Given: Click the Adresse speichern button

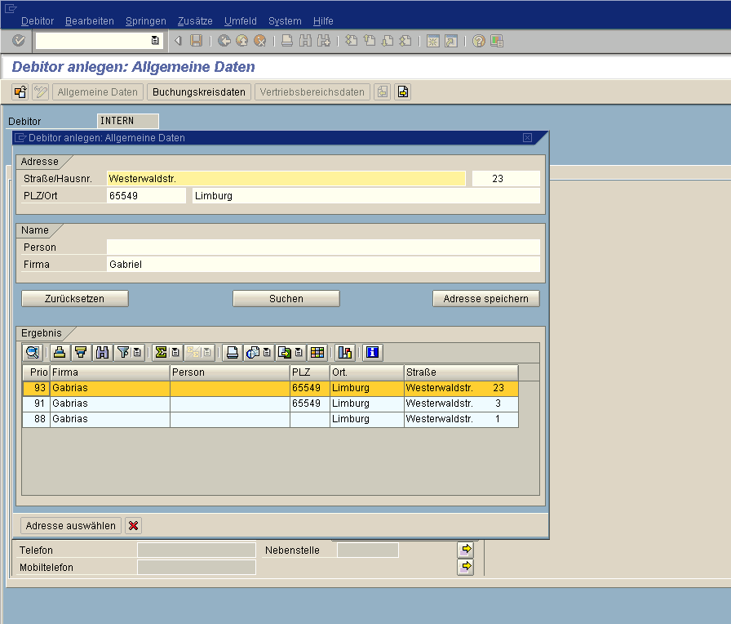Looking at the screenshot, I should point(485,299).
